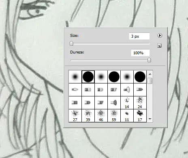The width and height of the screenshot is (188, 158).
Task: Click the brush list scroll up arrow
Action: [150, 74]
